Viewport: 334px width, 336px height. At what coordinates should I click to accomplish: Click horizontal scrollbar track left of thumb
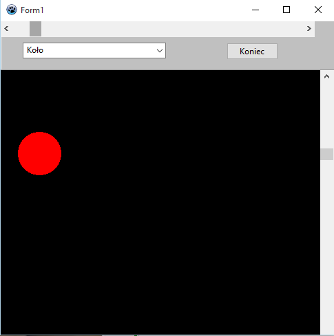pos(21,29)
